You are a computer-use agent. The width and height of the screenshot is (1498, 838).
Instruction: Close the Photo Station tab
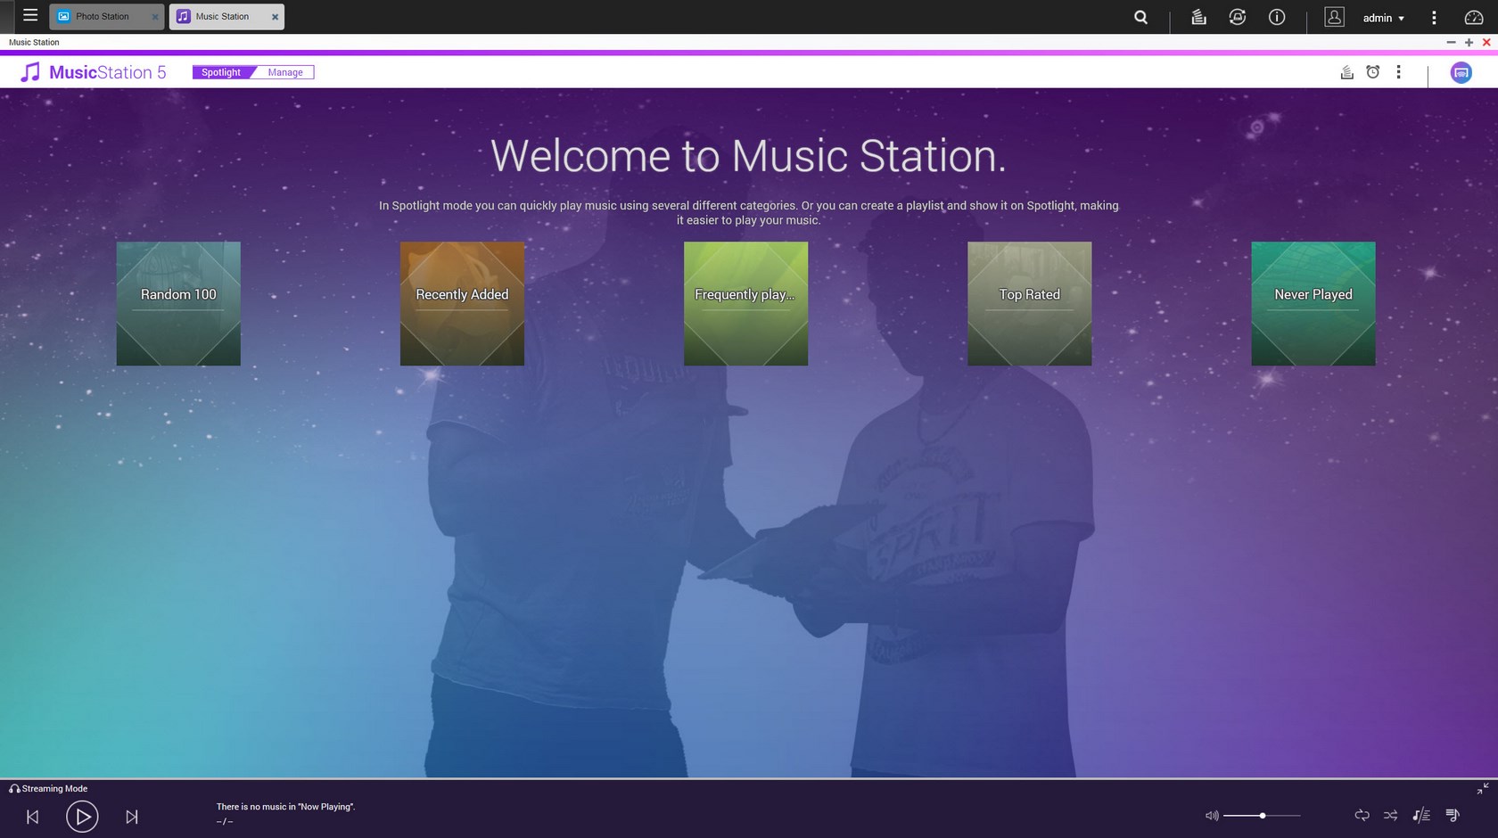tap(155, 17)
